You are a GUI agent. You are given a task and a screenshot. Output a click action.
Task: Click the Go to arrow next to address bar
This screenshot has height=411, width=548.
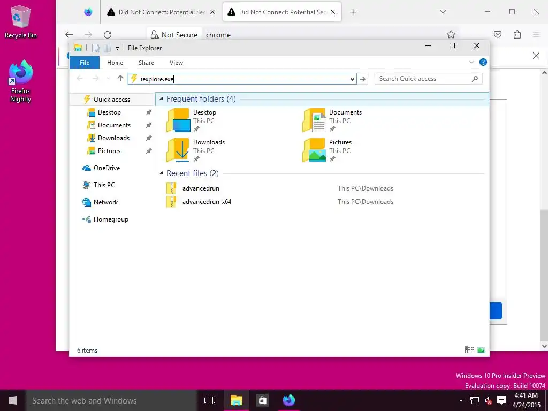tap(363, 79)
